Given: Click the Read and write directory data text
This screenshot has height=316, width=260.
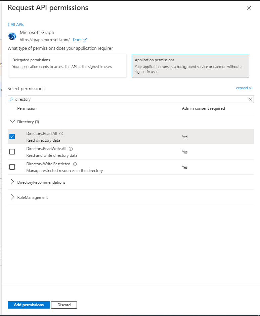Looking at the screenshot, I should (52, 155).
